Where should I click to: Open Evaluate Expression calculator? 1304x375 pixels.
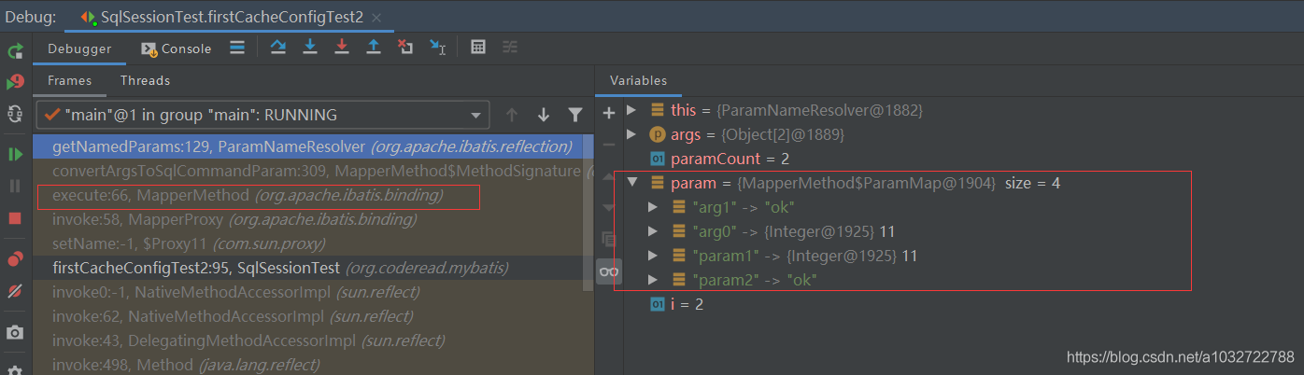tap(478, 48)
